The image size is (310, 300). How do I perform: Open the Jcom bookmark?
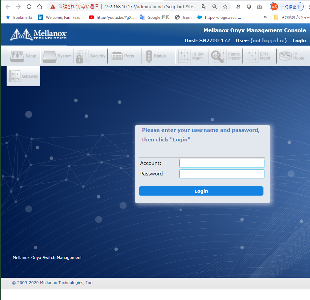[x=183, y=18]
